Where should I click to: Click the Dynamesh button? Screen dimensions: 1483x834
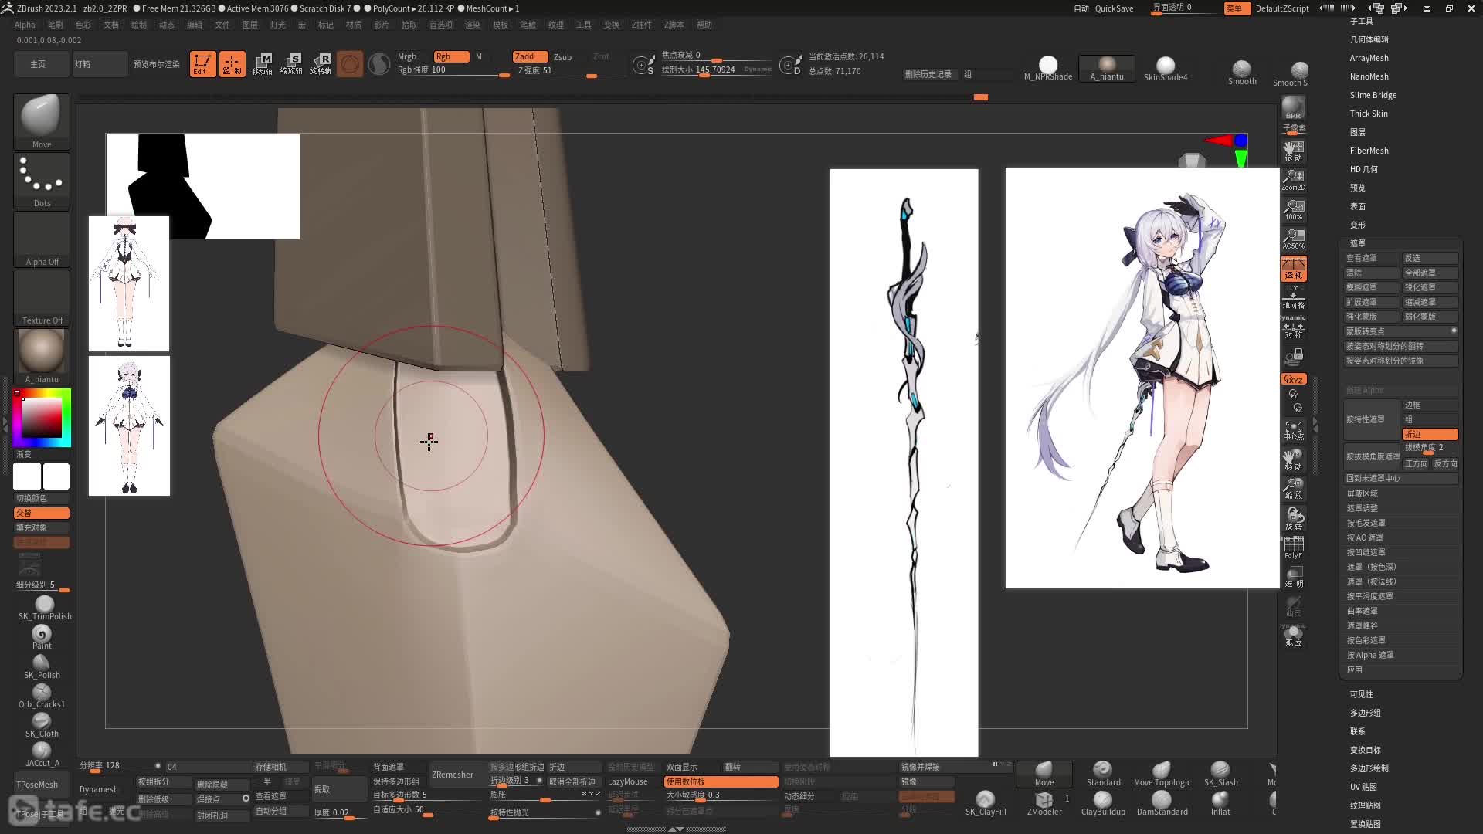(x=99, y=789)
